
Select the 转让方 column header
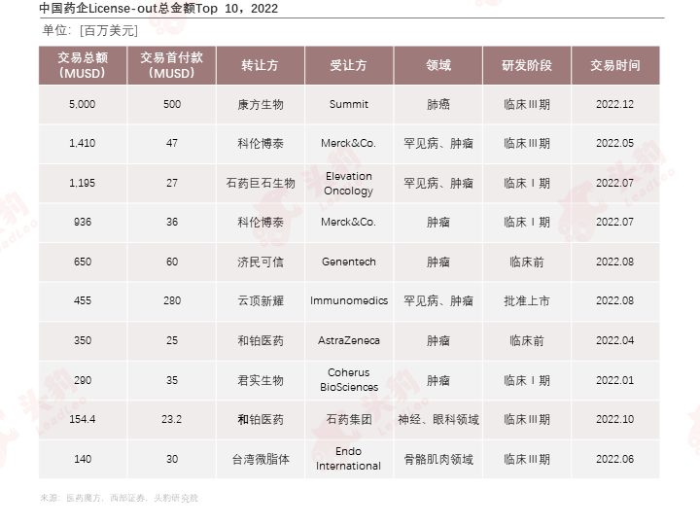tap(261, 65)
